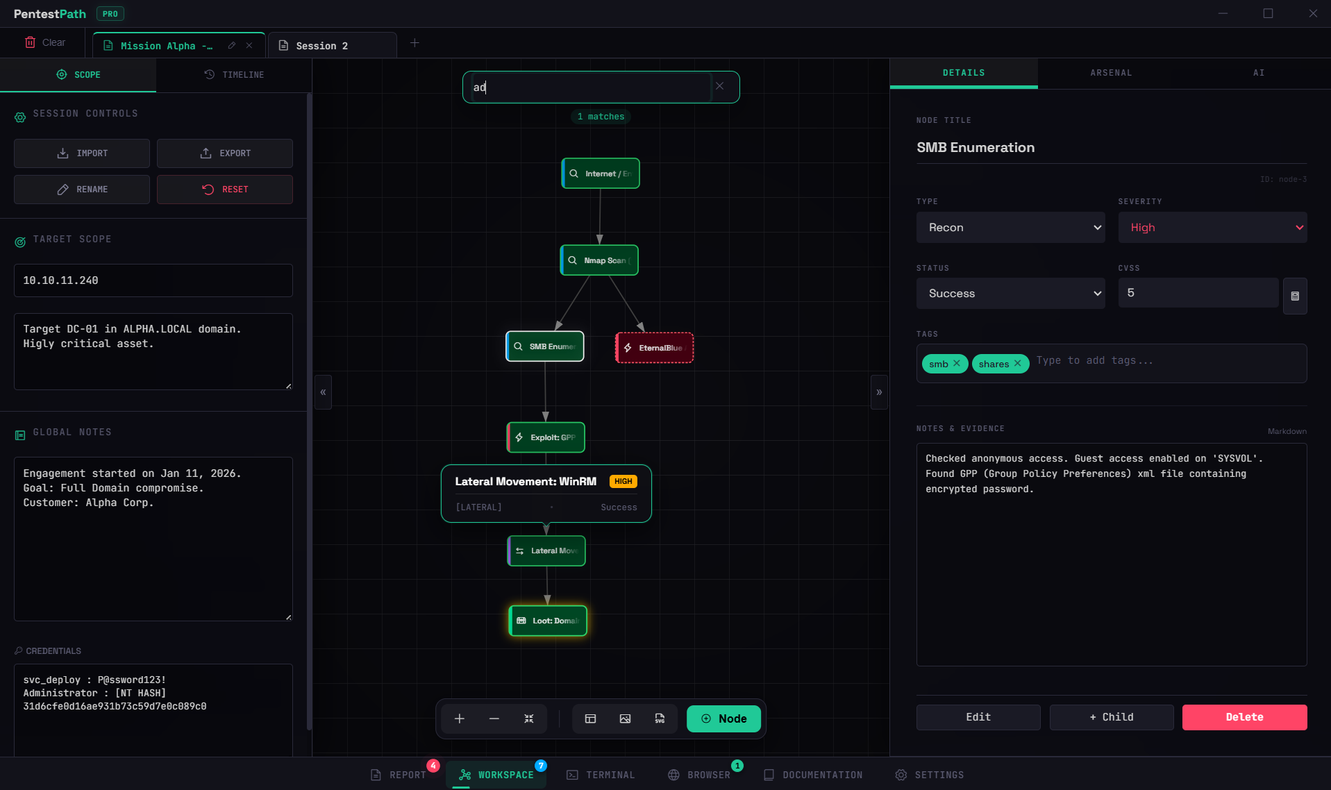Collapse the left sidebar panel
The width and height of the screenshot is (1331, 790).
[x=323, y=392]
